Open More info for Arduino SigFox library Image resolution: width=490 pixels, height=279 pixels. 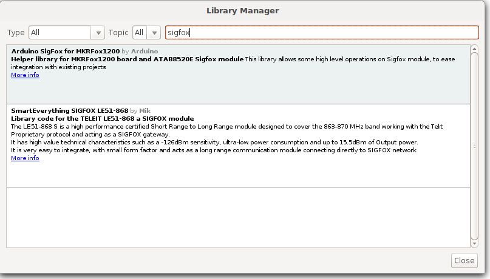[x=25, y=75]
